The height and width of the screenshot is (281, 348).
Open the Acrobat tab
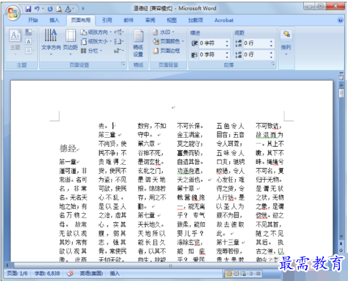coord(224,20)
